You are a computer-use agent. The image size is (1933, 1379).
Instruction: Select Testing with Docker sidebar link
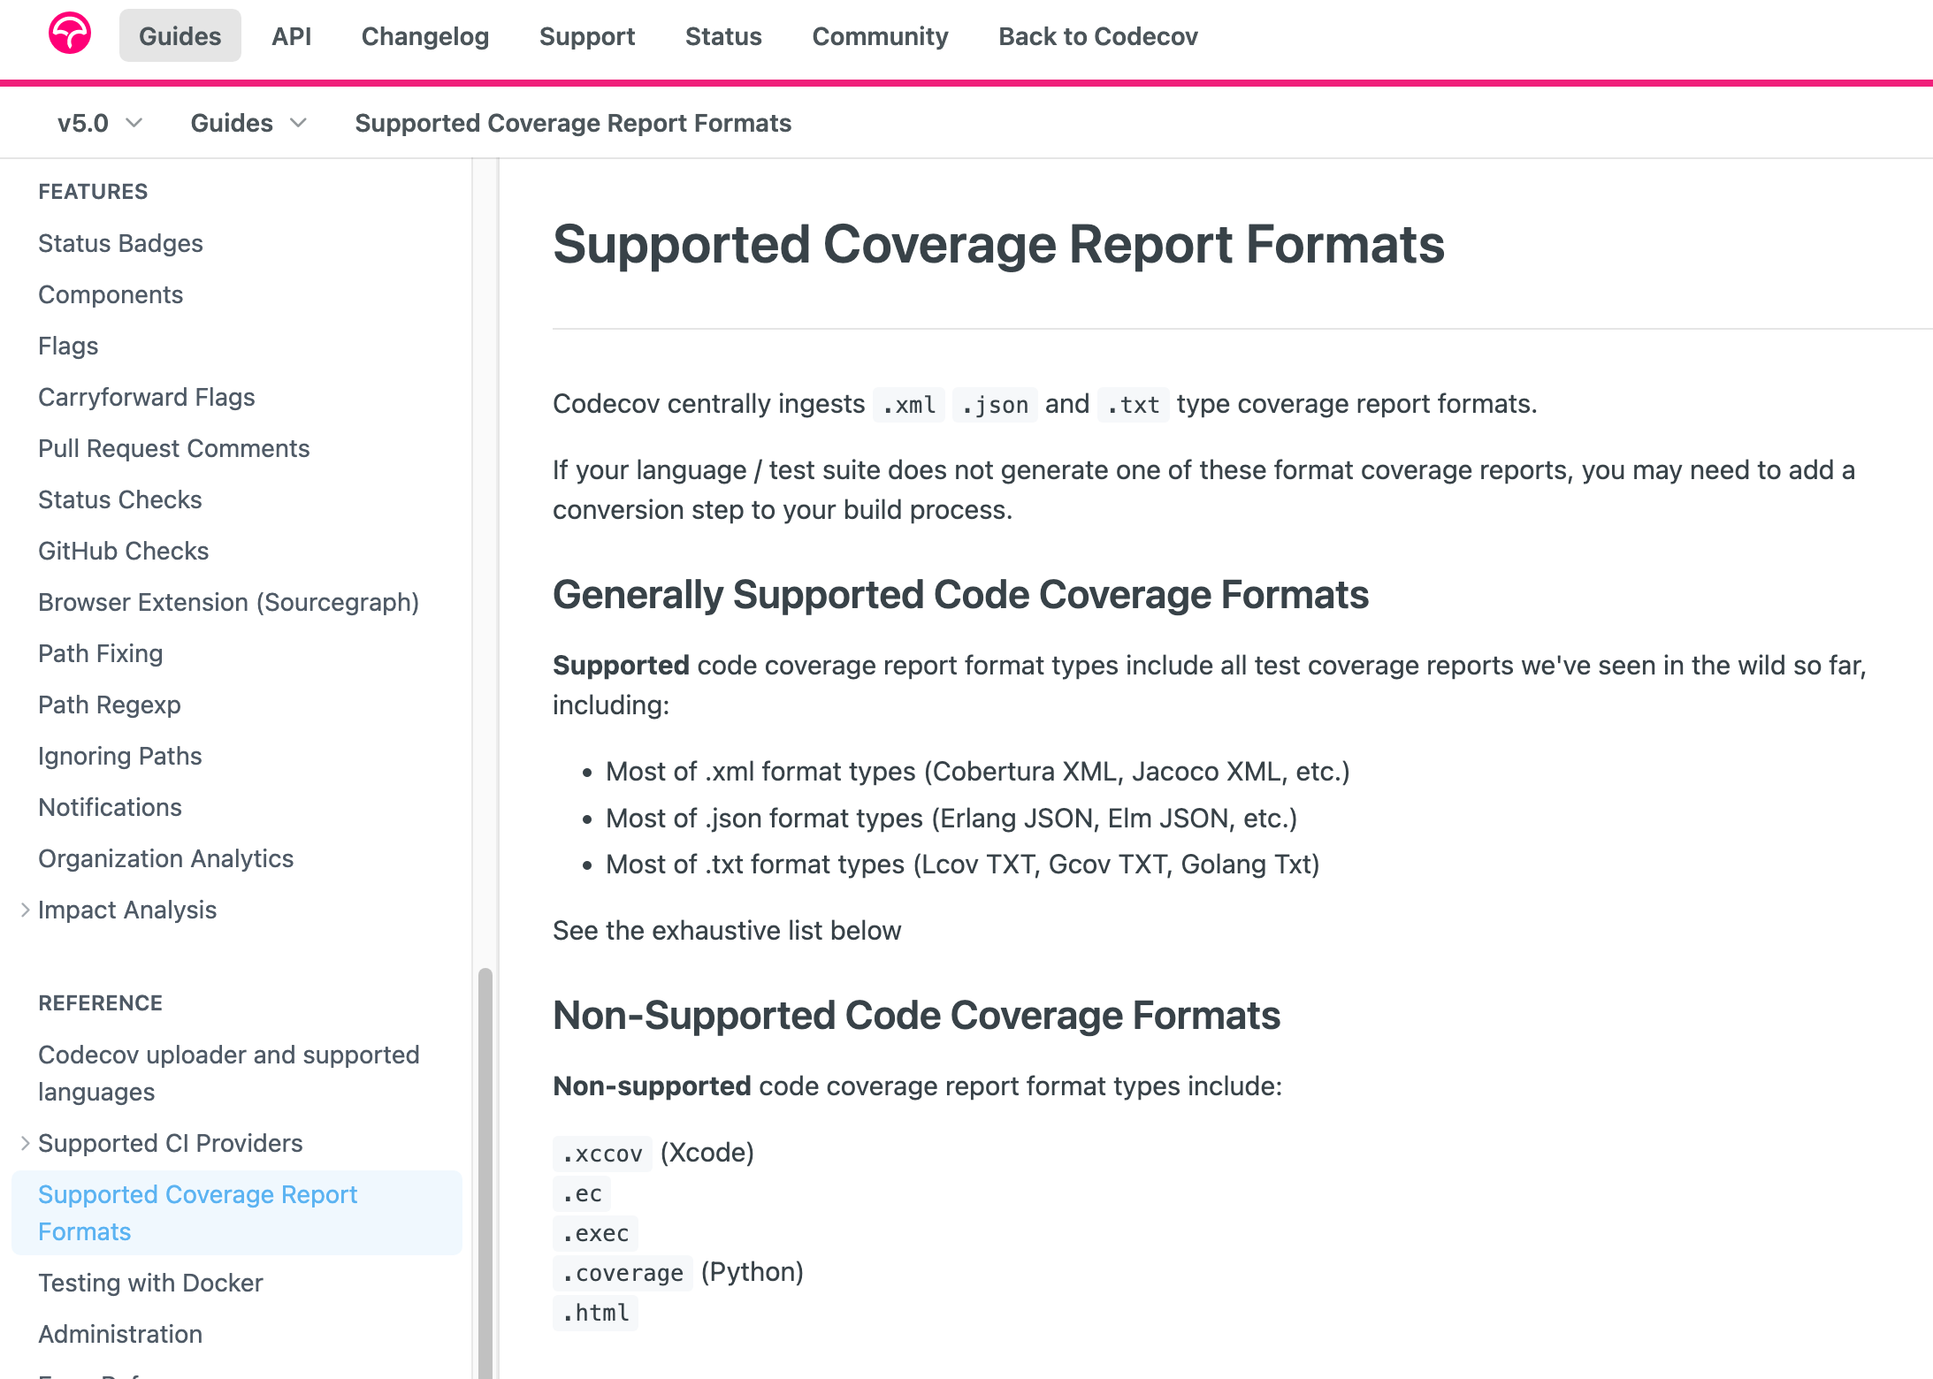tap(150, 1283)
